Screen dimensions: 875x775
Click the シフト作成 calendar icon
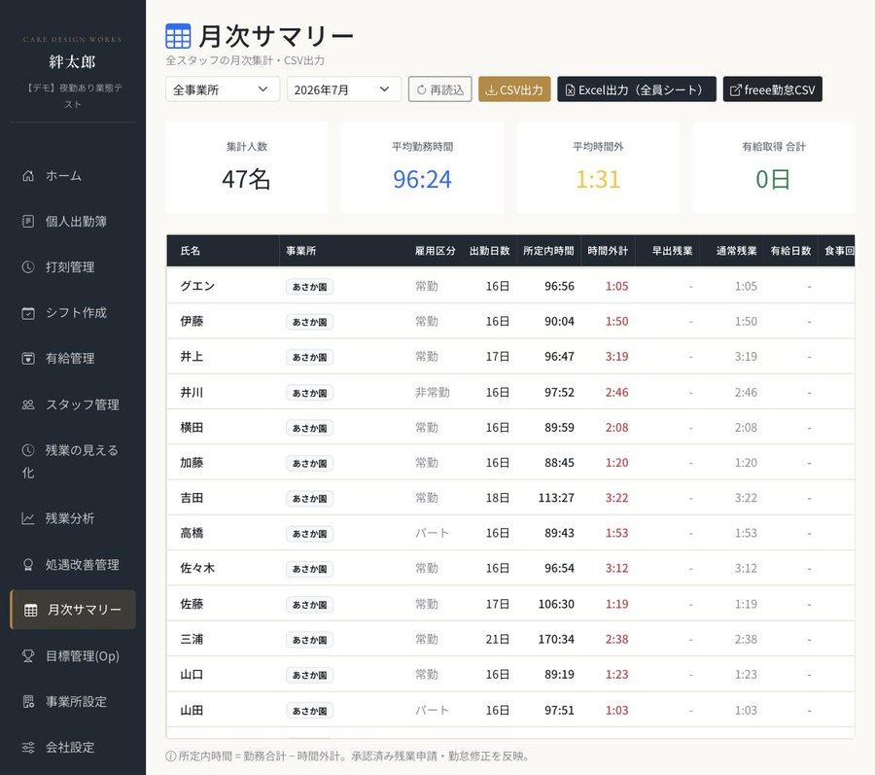point(28,313)
